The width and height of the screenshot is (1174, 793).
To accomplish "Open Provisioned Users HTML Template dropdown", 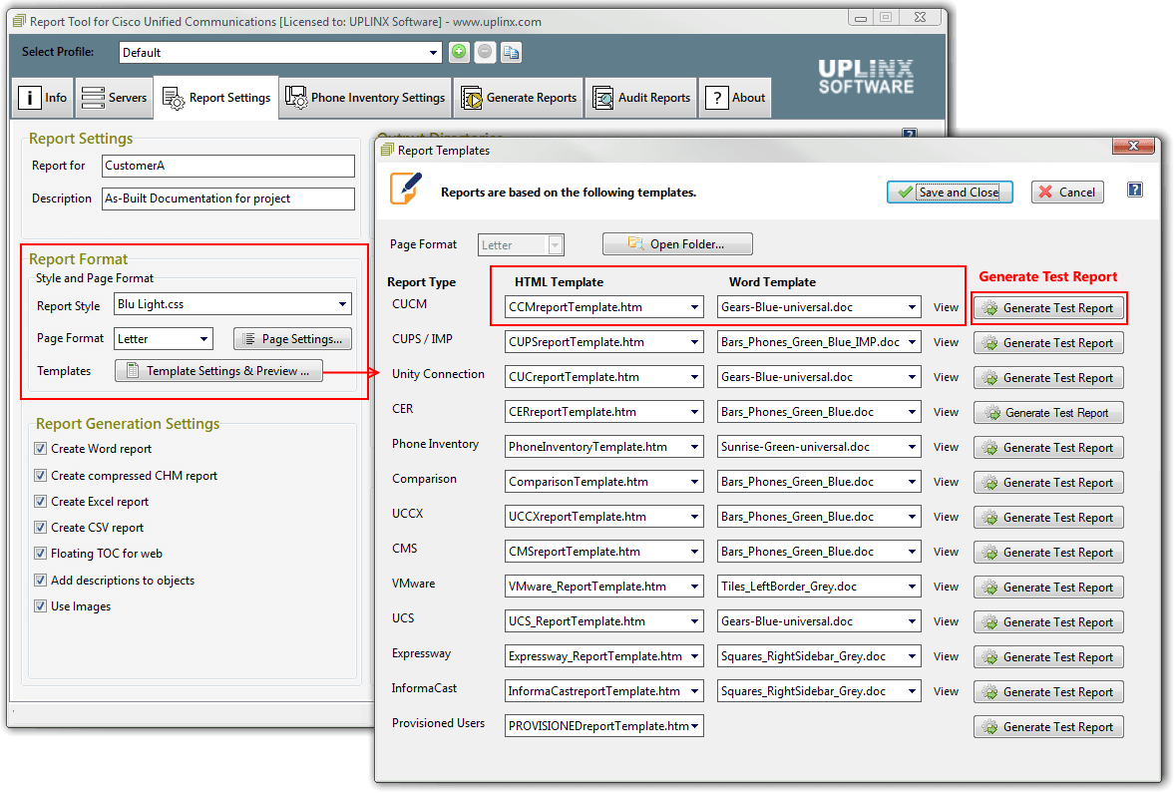I will [695, 726].
